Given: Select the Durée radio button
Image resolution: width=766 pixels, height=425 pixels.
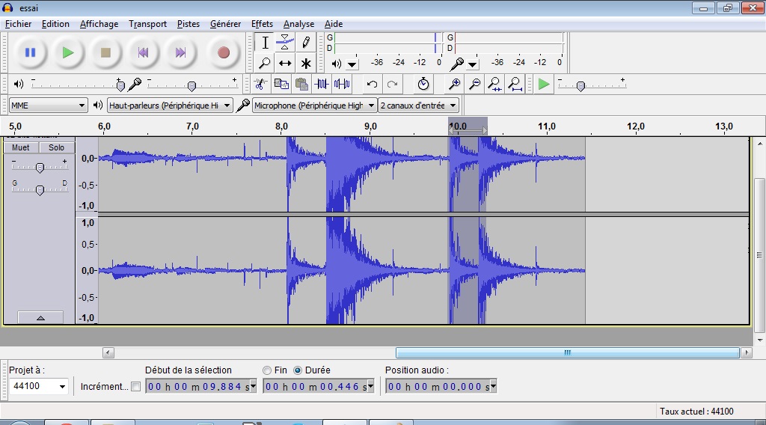Looking at the screenshot, I should [297, 370].
